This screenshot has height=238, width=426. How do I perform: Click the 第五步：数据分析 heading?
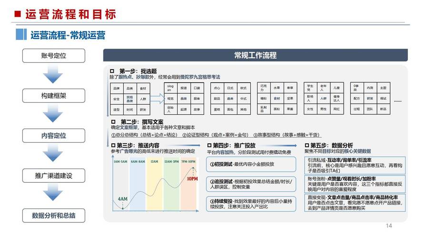[x=332, y=145]
